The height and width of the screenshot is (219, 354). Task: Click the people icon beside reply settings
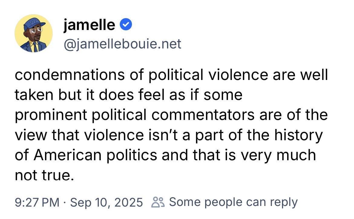157,202
